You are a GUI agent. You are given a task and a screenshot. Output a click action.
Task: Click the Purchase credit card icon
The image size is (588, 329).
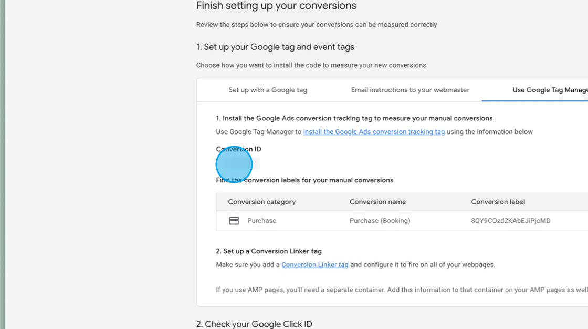click(234, 221)
